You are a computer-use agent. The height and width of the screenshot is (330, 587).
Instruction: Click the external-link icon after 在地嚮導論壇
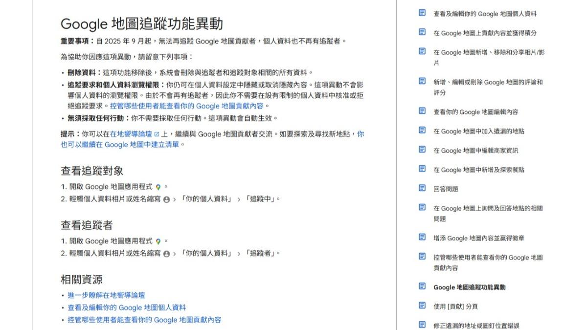[157, 134]
